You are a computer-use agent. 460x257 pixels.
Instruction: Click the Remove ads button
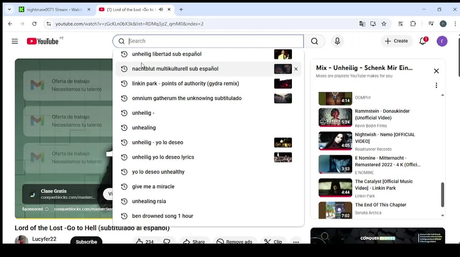click(x=234, y=242)
